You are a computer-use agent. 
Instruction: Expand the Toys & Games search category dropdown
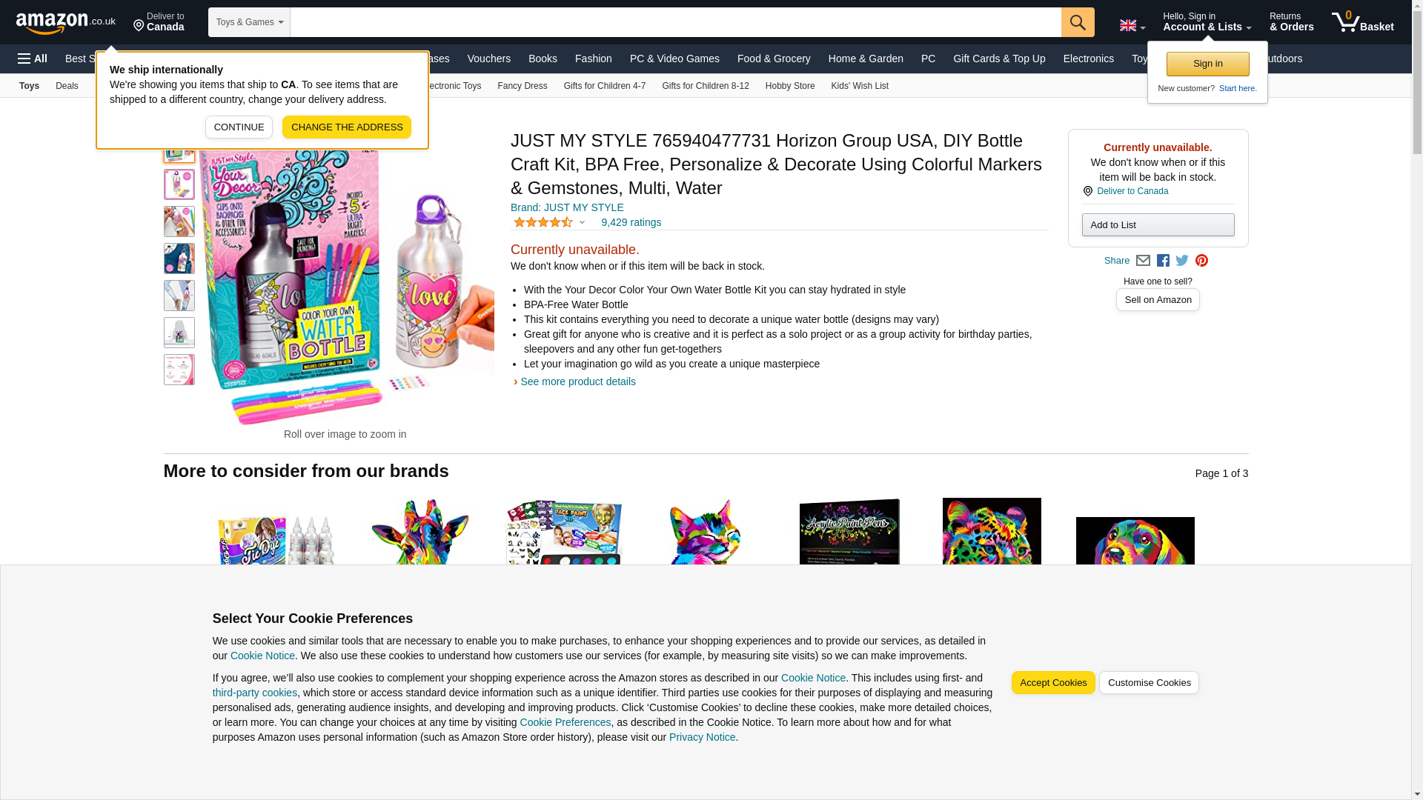tap(249, 22)
